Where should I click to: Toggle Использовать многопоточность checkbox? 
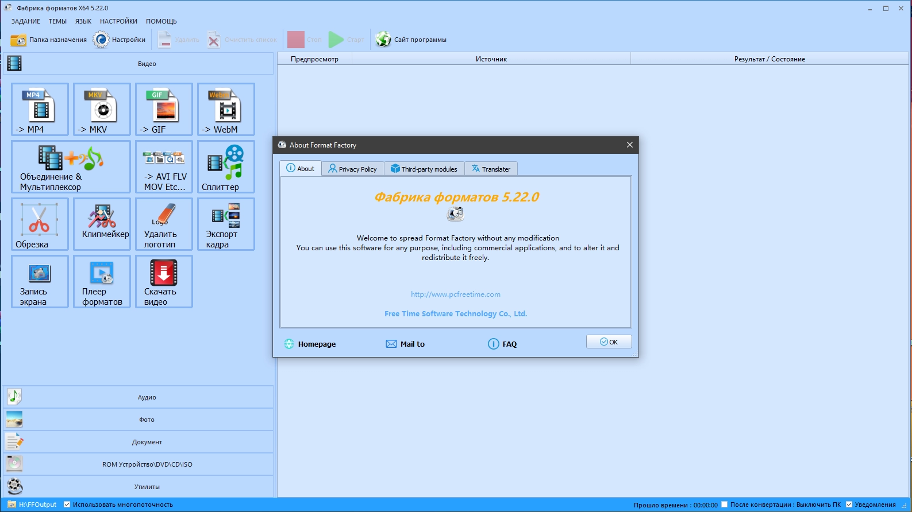click(67, 505)
